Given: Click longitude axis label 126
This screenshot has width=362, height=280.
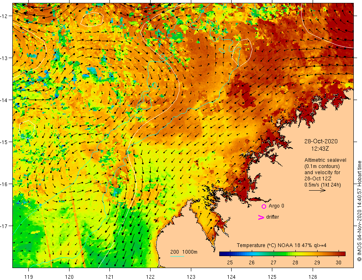Looking at the screenshot, I should (x=313, y=277).
